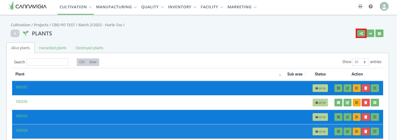Image resolution: width=397 pixels, height=140 pixels.
Task: Open the Inventory menu
Action: 182,7
